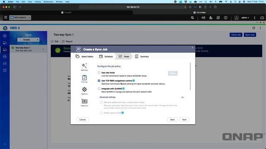
Task: Open the QTS main hamburger menu
Action: coord(5,17)
